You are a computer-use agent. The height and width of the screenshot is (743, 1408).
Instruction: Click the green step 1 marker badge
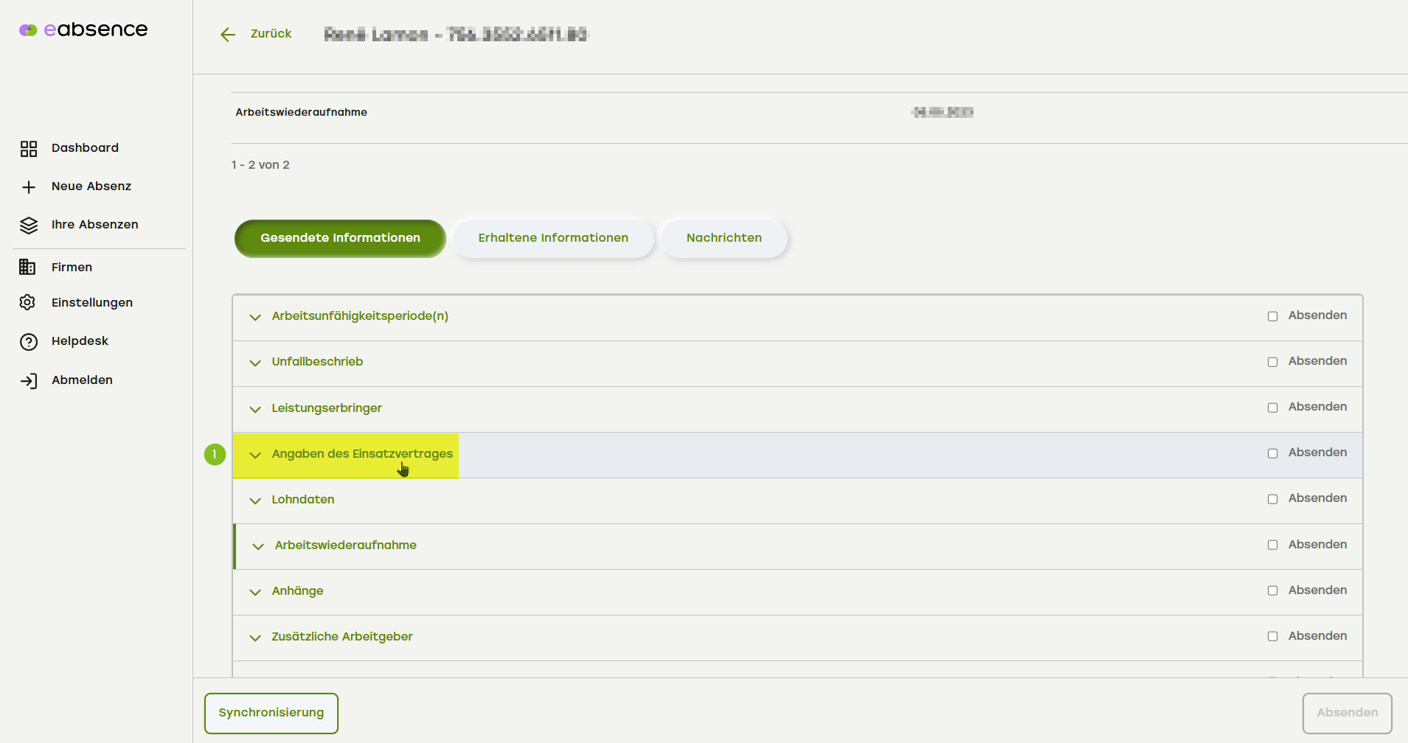(215, 454)
